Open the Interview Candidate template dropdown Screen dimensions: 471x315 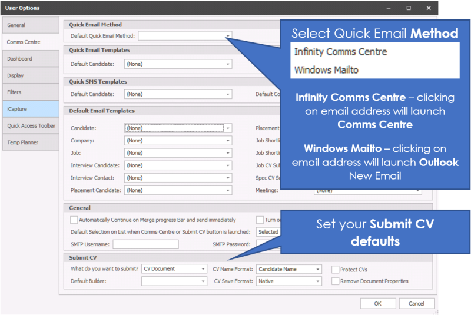[228, 165]
